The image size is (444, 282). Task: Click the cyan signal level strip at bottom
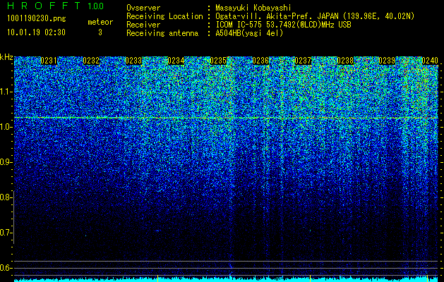[226, 280]
